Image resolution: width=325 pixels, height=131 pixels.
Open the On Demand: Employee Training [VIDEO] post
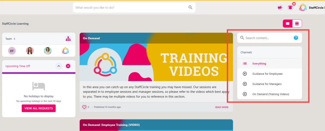click(156, 125)
